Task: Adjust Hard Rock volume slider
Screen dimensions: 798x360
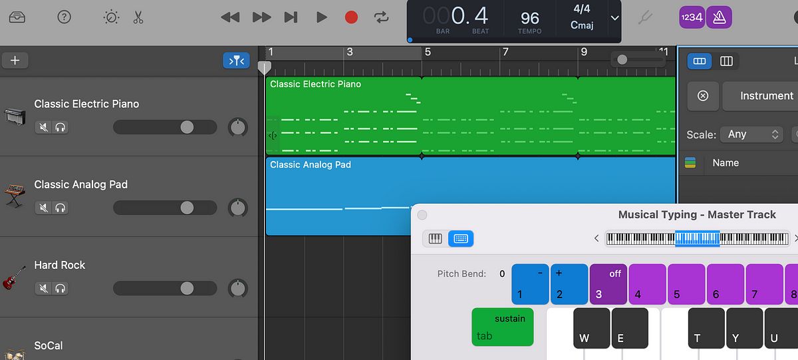Action: coord(165,288)
